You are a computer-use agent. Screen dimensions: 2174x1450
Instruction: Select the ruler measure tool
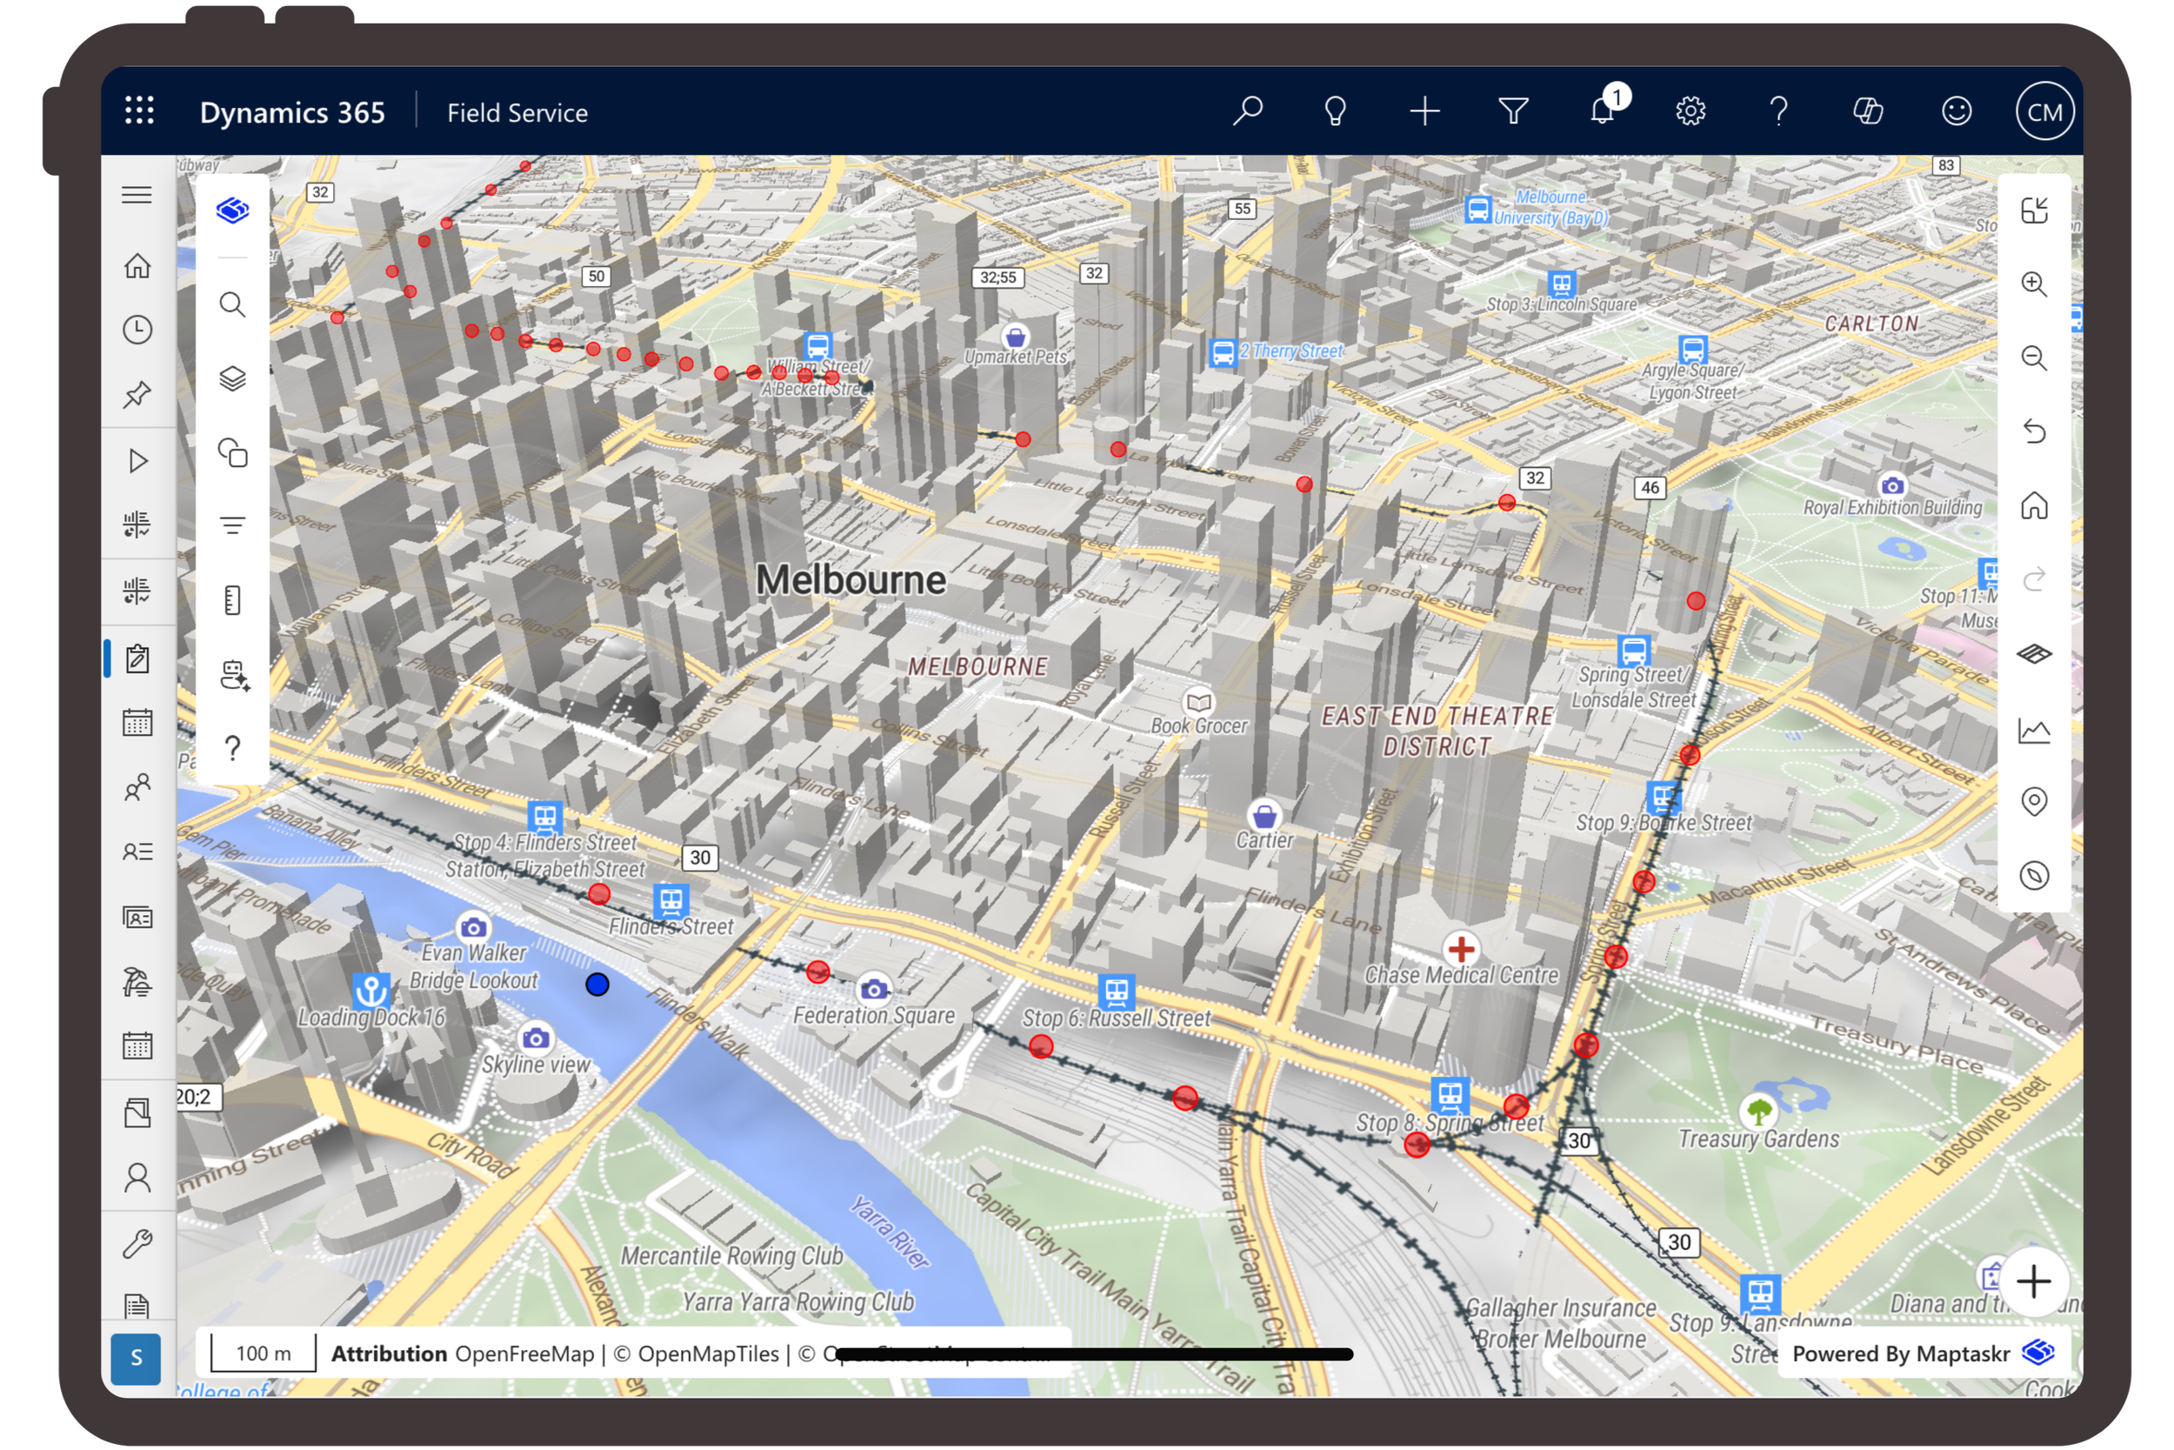pos(232,600)
